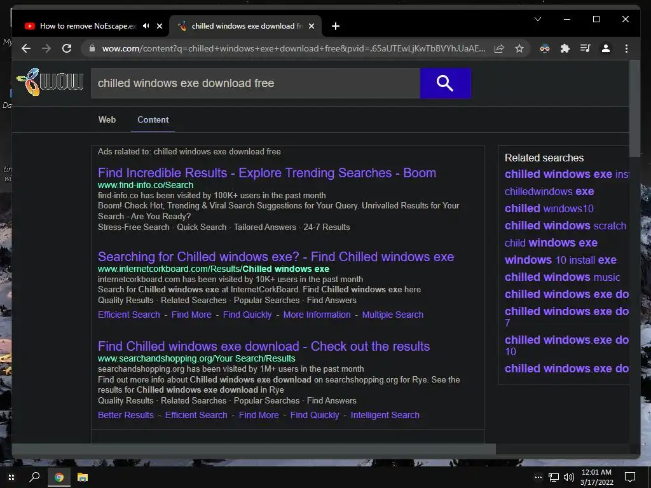Click the Chrome address bar URL
The height and width of the screenshot is (488, 651).
click(294, 48)
